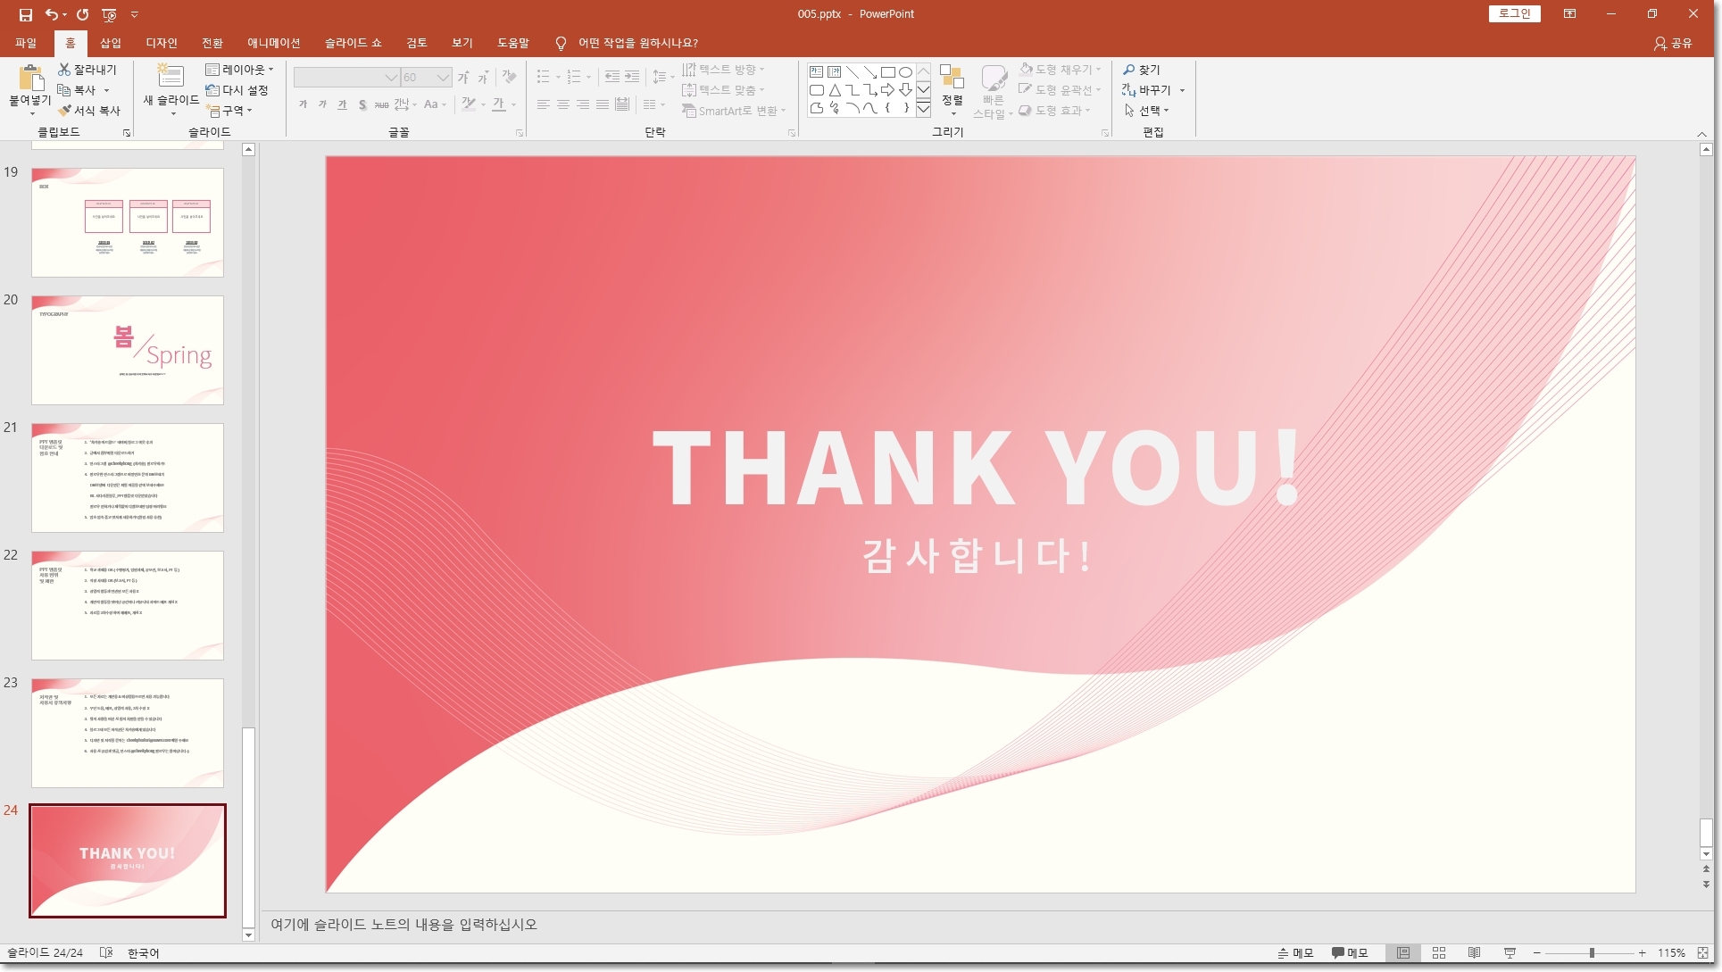Image resolution: width=1722 pixels, height=972 pixels.
Task: Click Reset slide (다시 설정)
Action: 237,90
